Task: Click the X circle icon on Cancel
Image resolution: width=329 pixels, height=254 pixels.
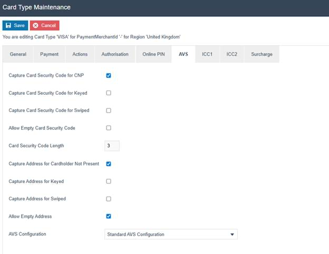Action: (x=36, y=26)
